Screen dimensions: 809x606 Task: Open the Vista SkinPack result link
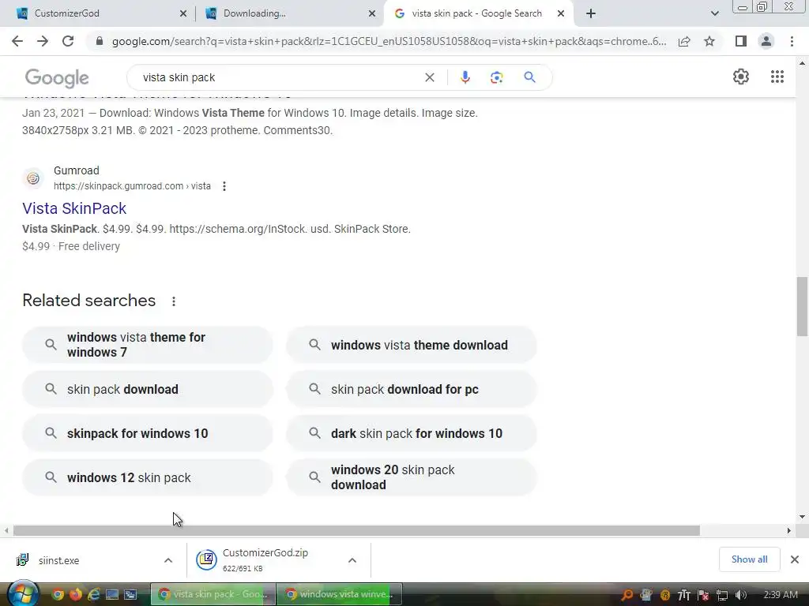coord(74,208)
